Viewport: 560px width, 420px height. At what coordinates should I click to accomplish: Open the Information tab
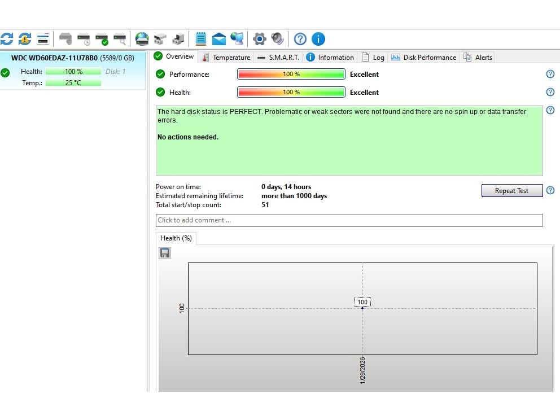pos(330,58)
